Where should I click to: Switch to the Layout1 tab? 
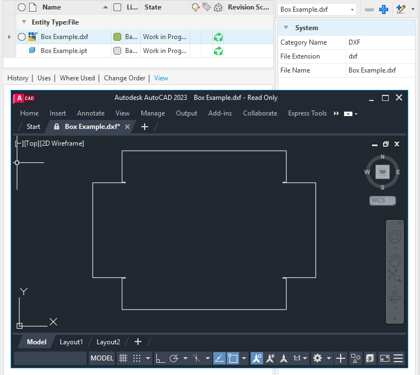[71, 342]
